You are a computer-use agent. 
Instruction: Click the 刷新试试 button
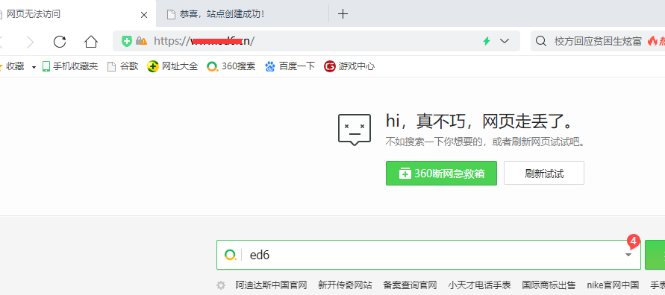543,173
